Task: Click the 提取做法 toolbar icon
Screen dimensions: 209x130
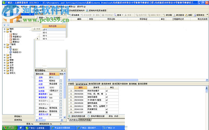Action: [x=195, y=15]
